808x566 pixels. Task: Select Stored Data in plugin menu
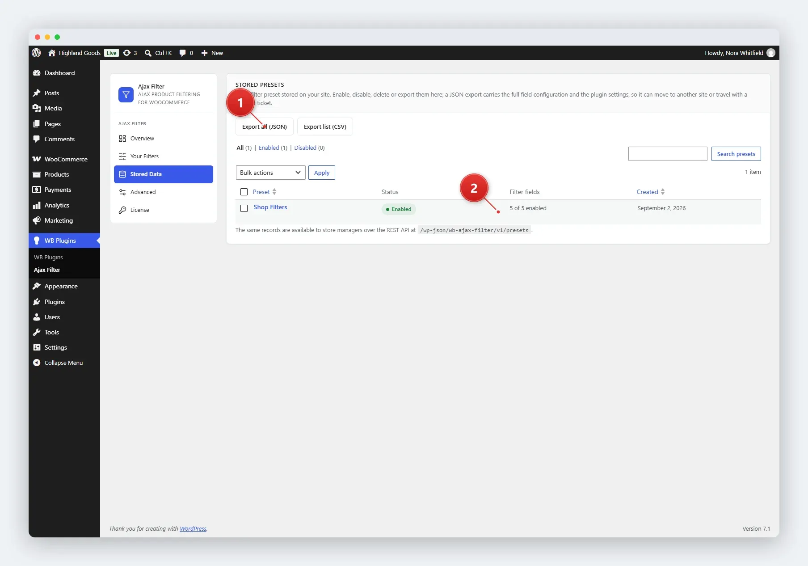[164, 174]
